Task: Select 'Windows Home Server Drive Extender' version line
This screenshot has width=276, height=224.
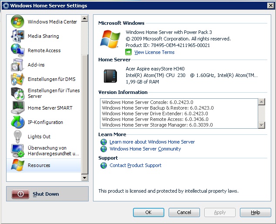Action: click(x=155, y=114)
